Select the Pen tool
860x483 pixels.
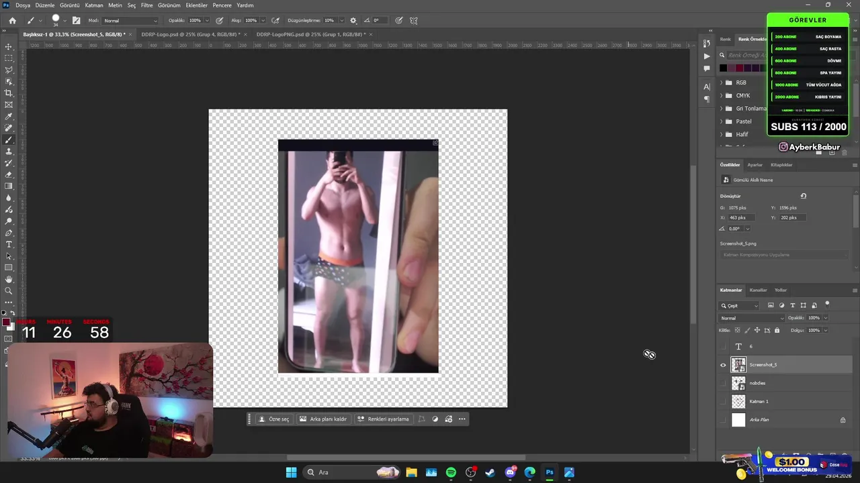(9, 233)
